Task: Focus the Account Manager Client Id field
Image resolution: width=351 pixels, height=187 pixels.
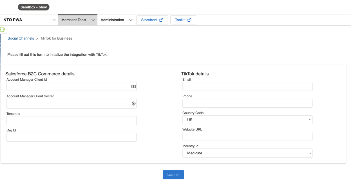Action: coord(71,87)
